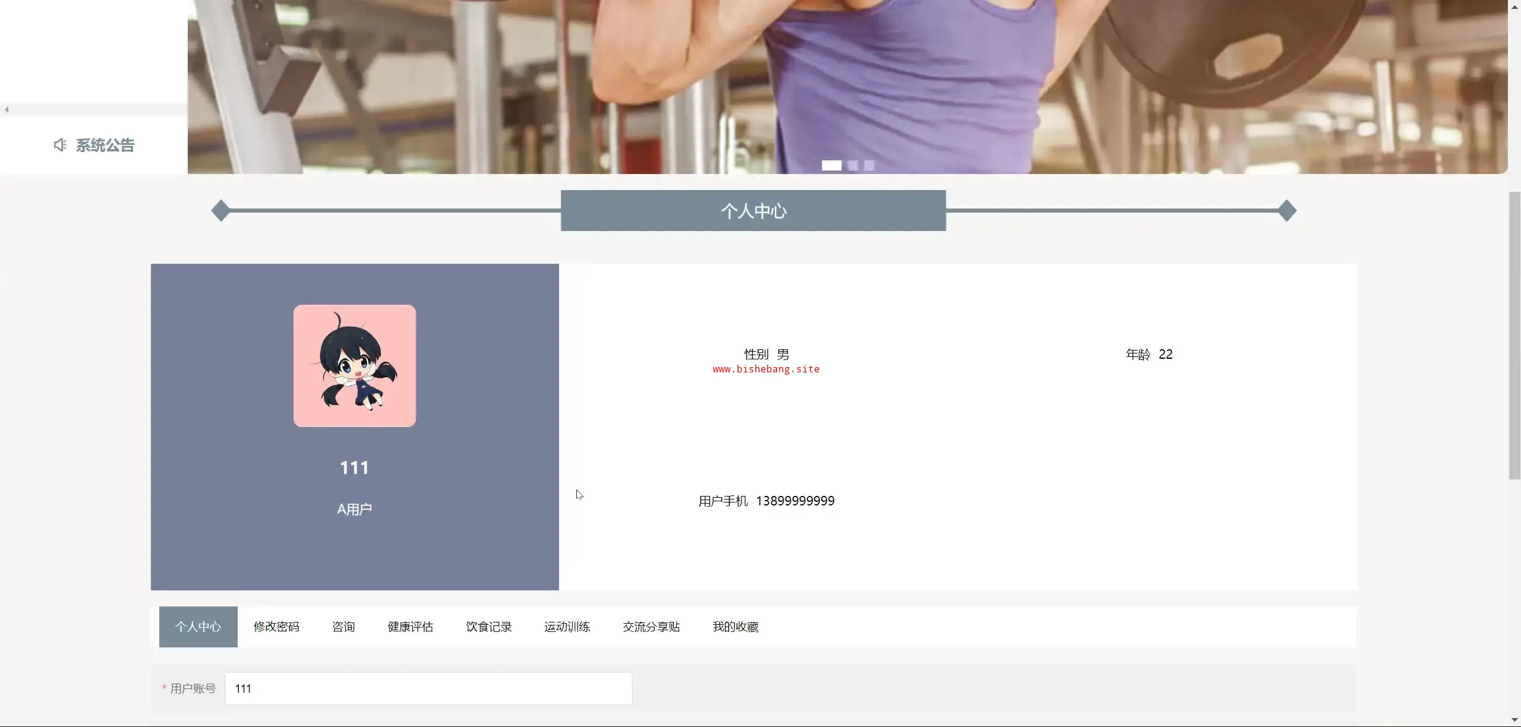Open the 交流分享贴 tab

[651, 627]
